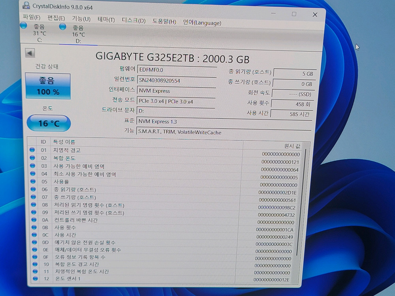Click the 16°C temperature button

[x=48, y=123]
